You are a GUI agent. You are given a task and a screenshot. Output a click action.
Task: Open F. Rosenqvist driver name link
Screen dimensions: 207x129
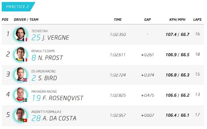click(62, 98)
